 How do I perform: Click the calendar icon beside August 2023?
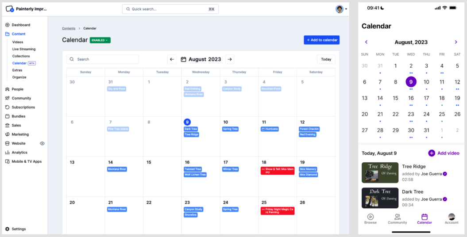pos(183,59)
